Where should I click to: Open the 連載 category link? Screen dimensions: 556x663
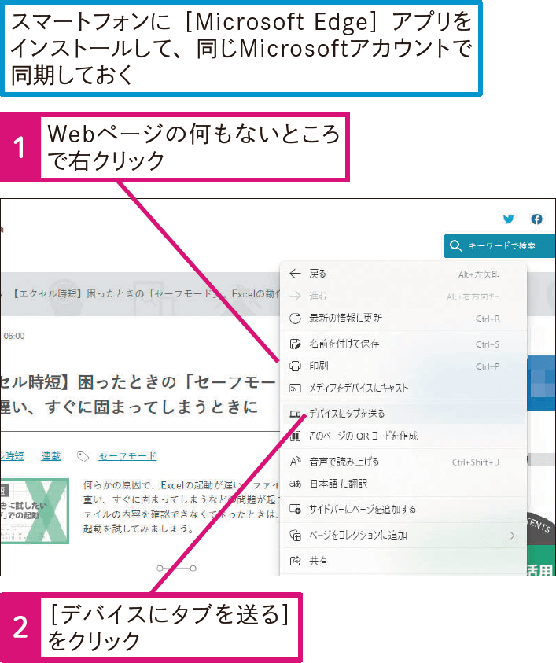[51, 456]
